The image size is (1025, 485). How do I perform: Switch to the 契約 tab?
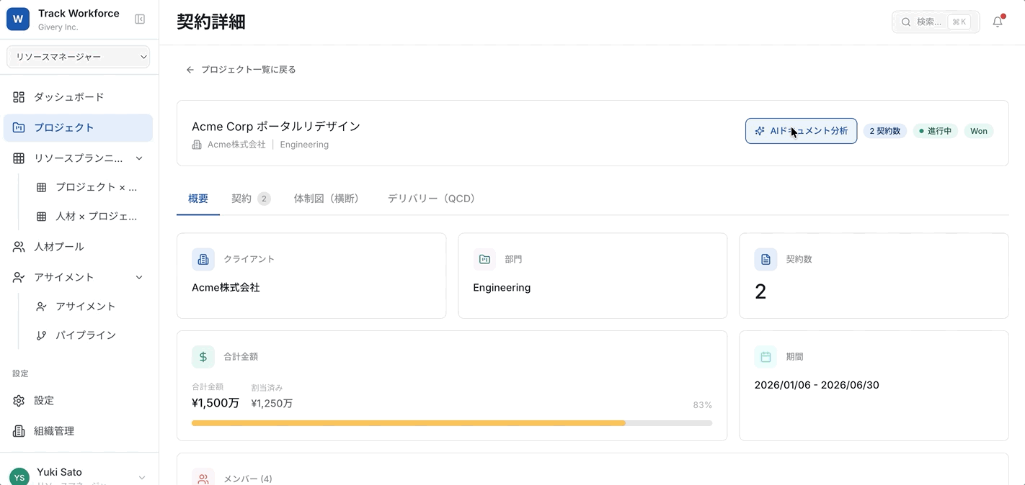249,199
